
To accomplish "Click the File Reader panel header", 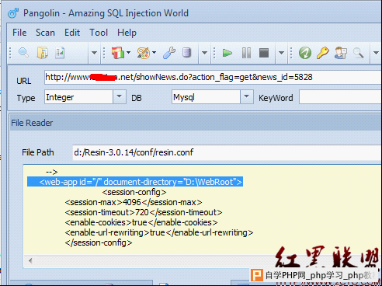I will [x=196, y=123].
